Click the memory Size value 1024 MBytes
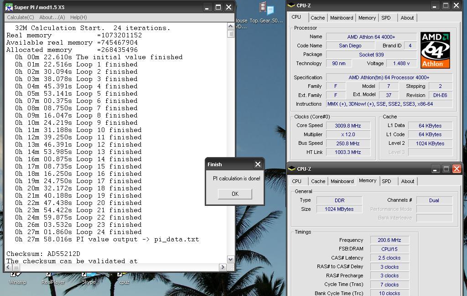The height and width of the screenshot is (296, 467). [x=339, y=209]
